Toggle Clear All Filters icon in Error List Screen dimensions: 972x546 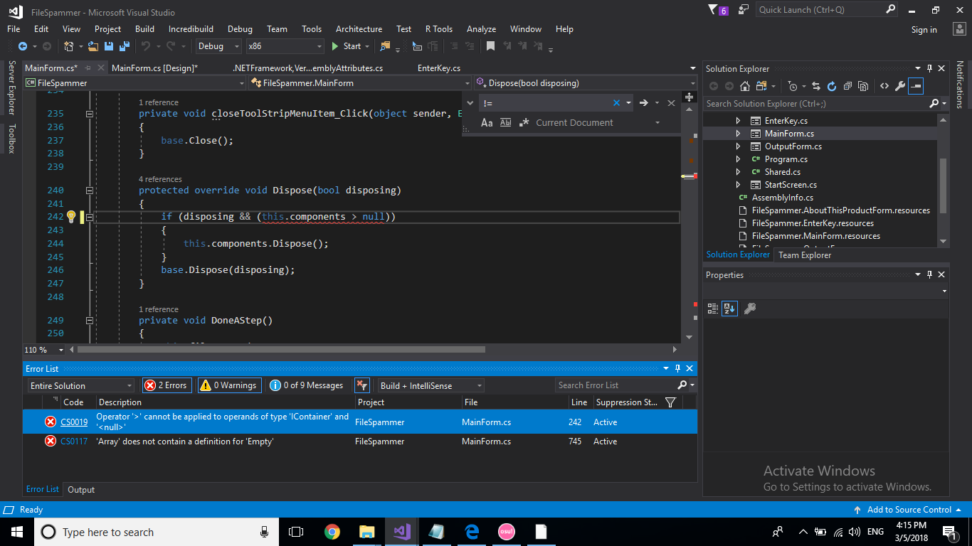[x=361, y=385]
